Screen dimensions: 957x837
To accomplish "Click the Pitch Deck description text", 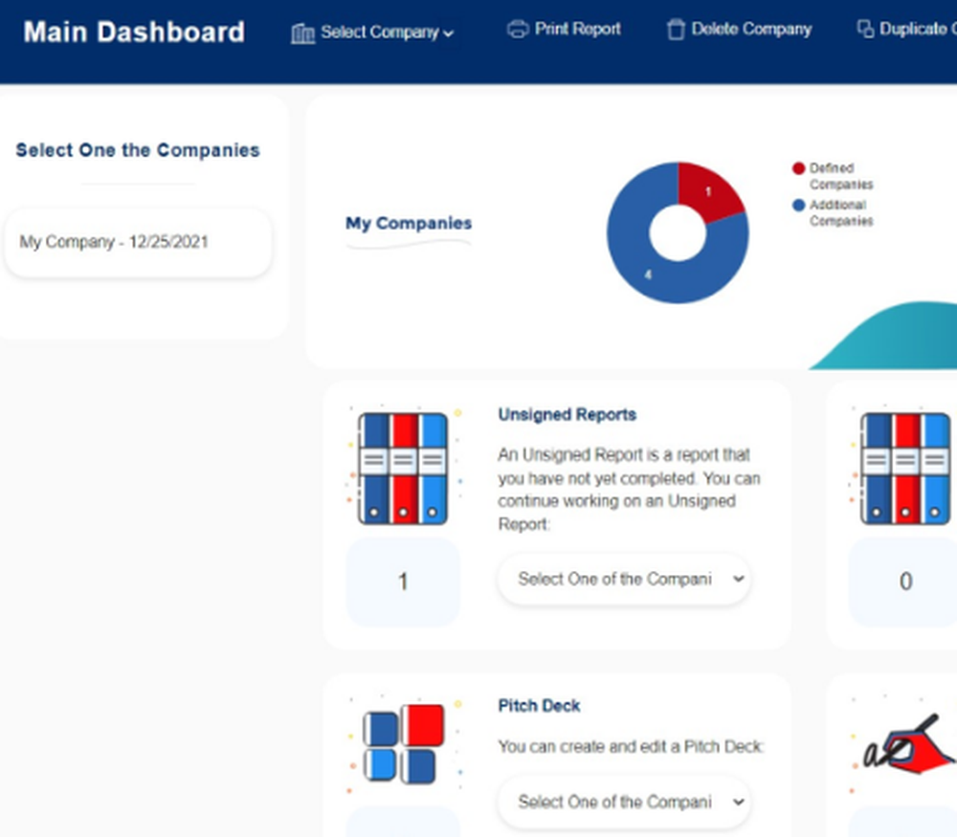I will coord(631,747).
